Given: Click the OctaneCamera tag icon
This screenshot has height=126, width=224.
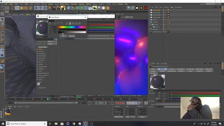Looking at the screenshot, I should tap(168, 31).
